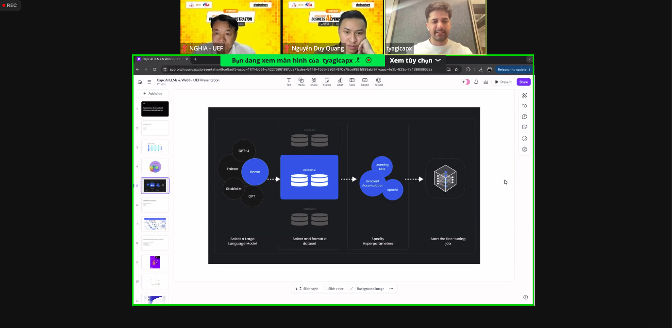
Task: Open presentation analytics bar-chart icon
Action: click(486, 82)
